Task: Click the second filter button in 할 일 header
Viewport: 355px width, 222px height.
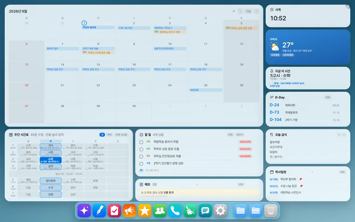Action: [x=240, y=135]
